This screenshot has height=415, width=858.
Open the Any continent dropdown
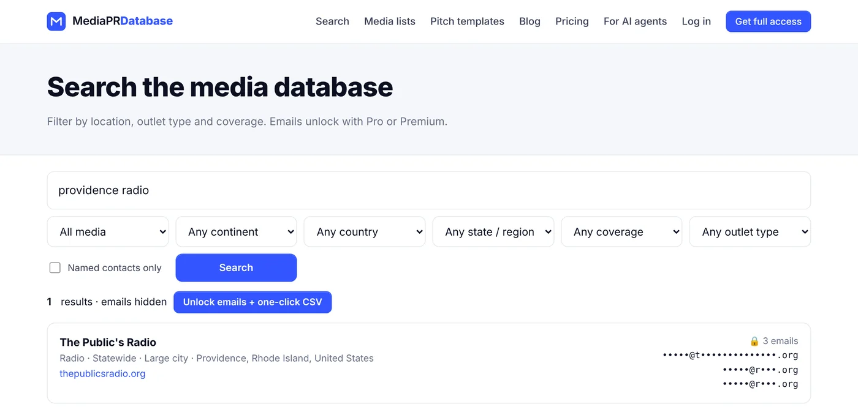coord(236,232)
